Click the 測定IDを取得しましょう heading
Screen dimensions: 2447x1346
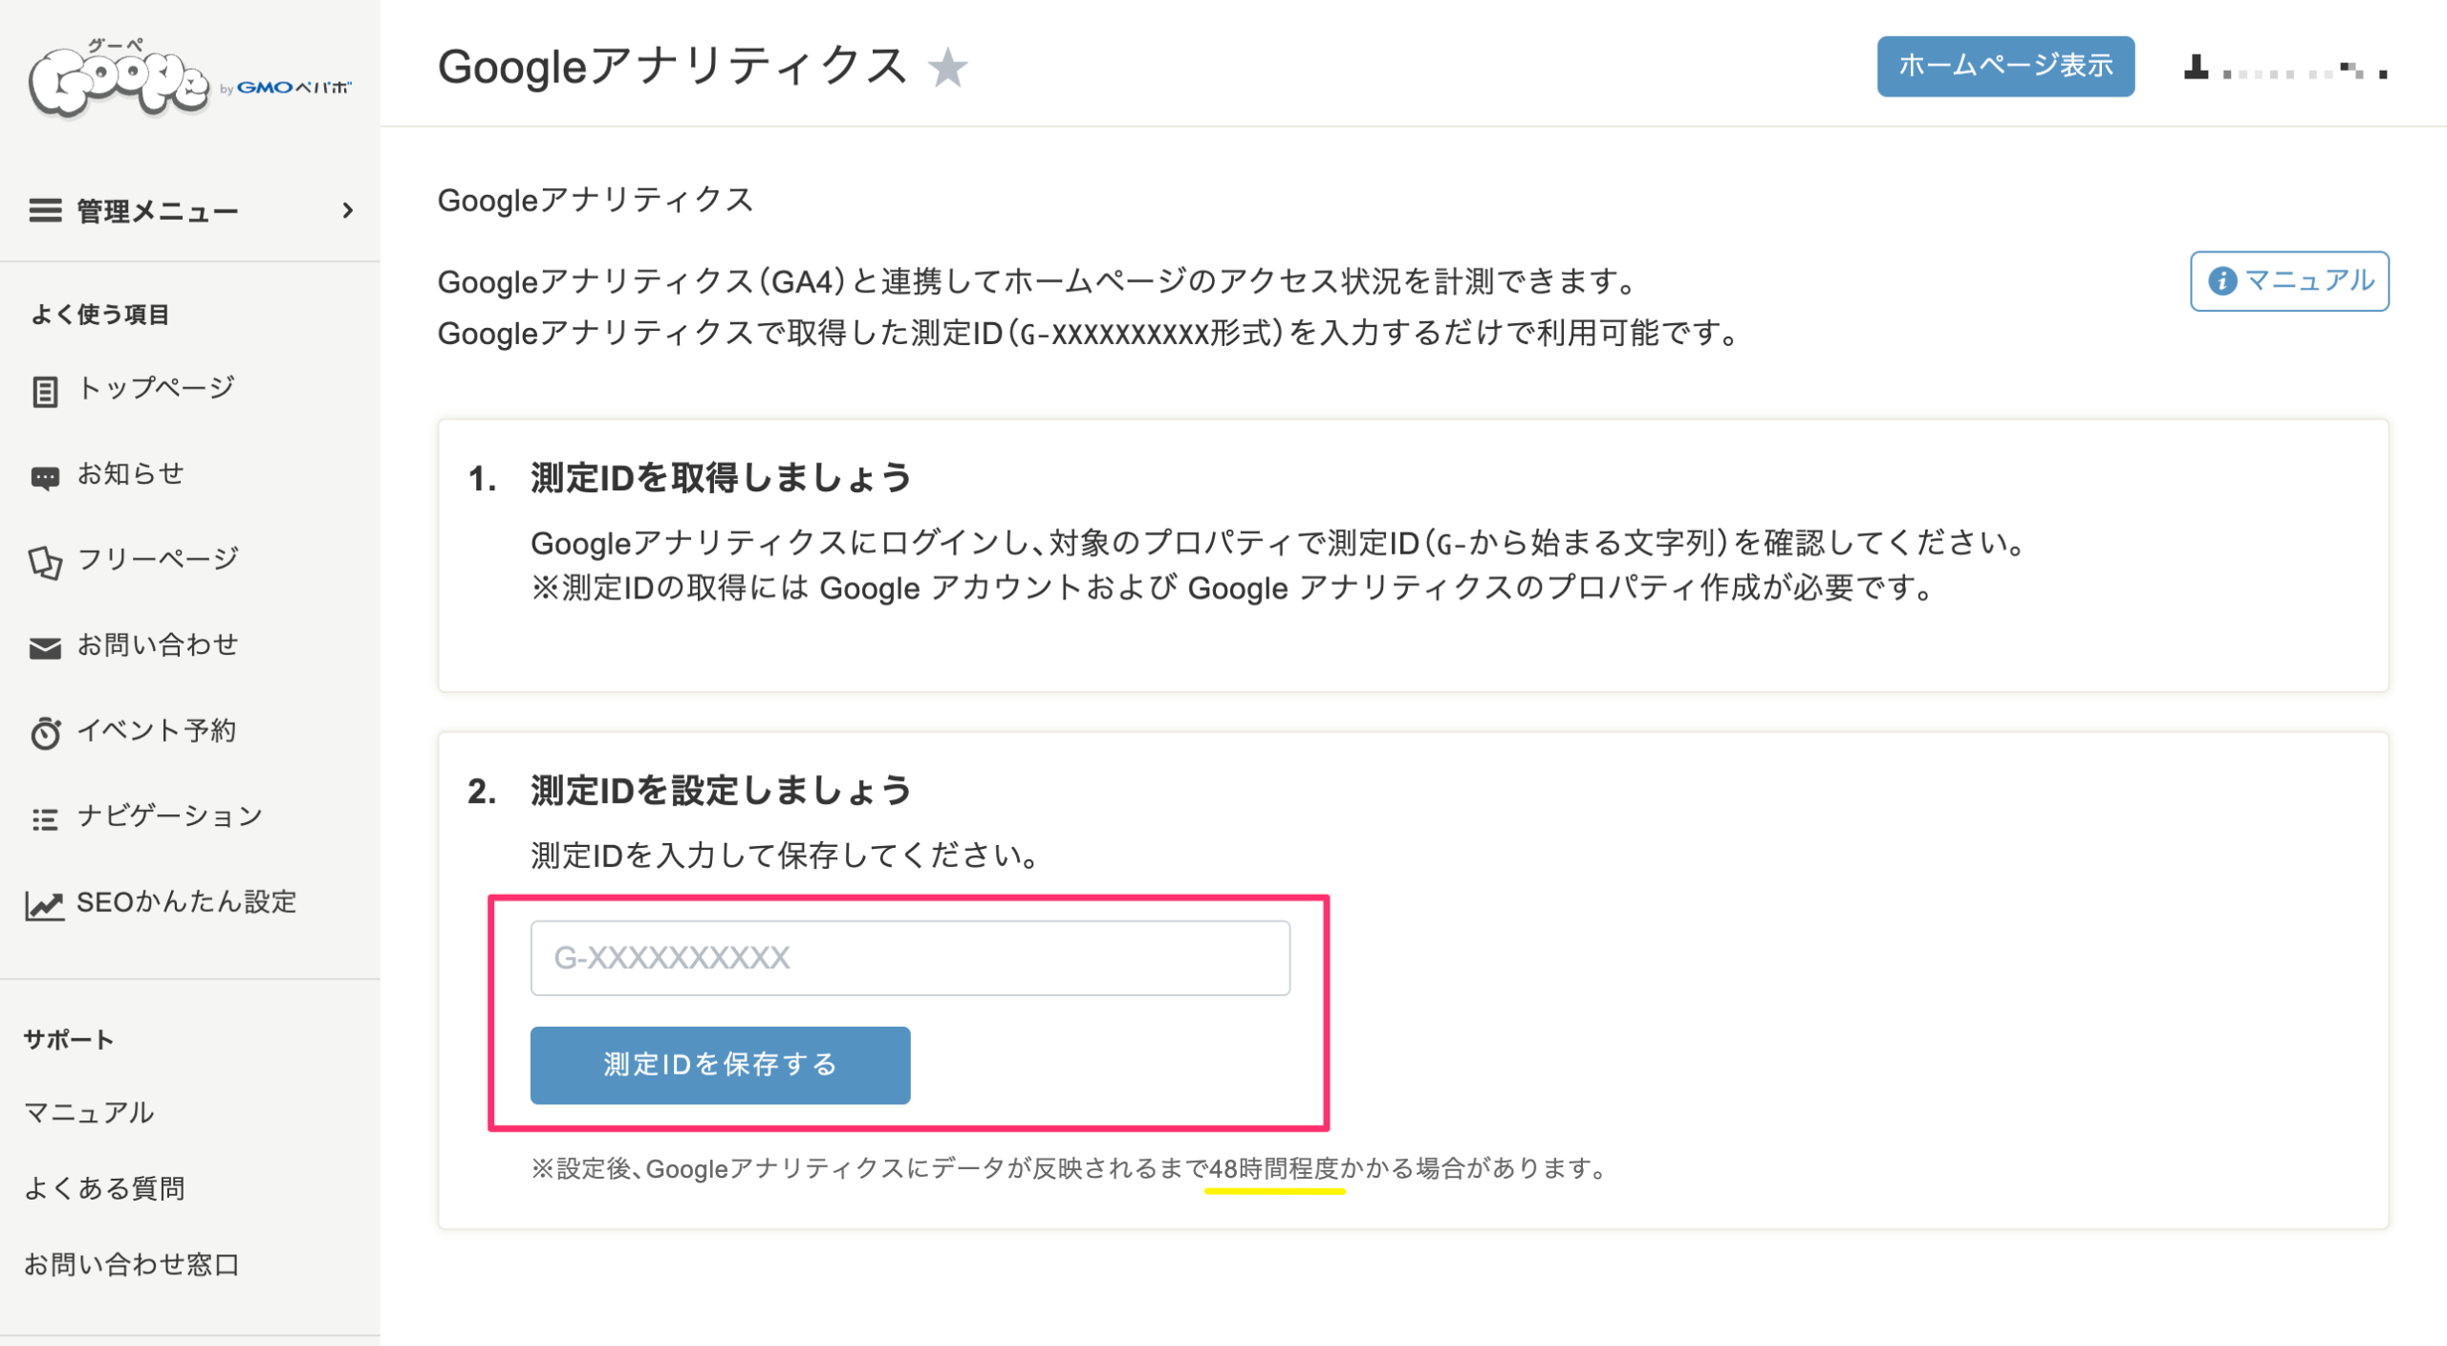[x=721, y=477]
